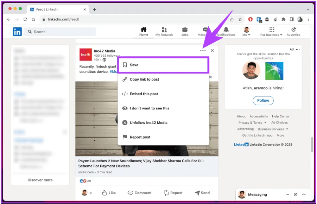Open the Notifications bell

[226, 31]
